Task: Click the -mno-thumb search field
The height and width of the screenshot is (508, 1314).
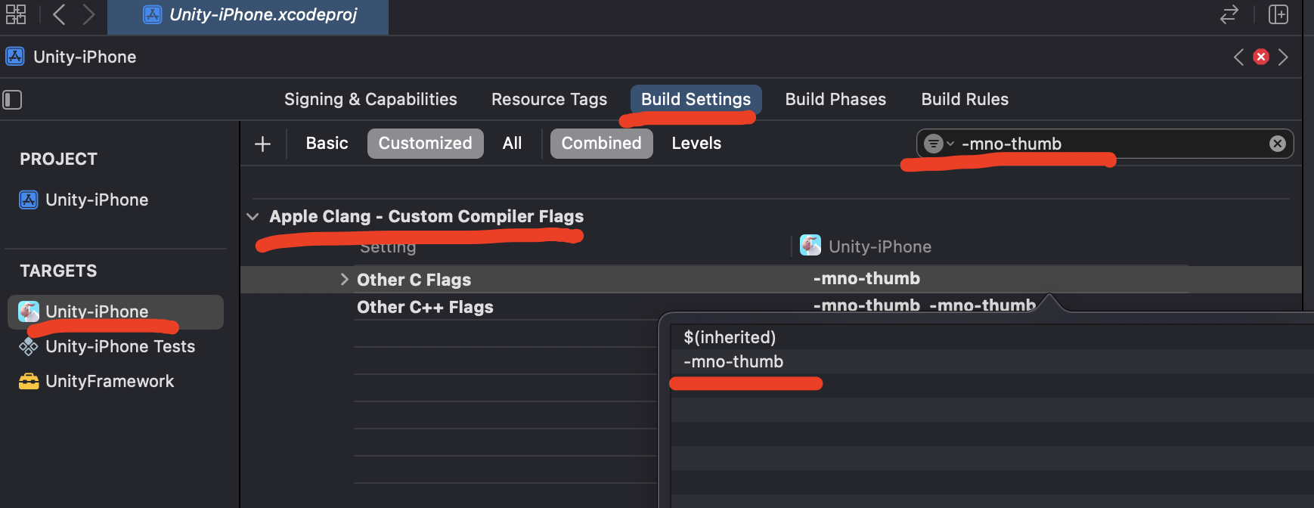Action: click(x=1104, y=144)
